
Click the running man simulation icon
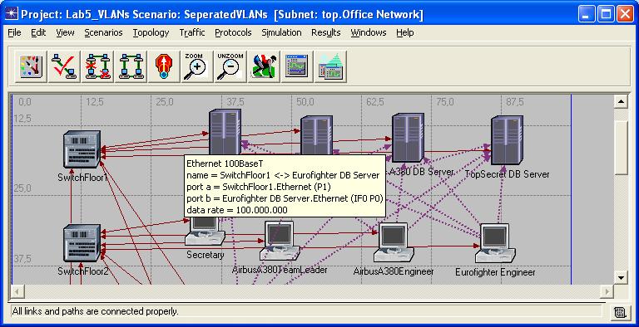coord(264,66)
